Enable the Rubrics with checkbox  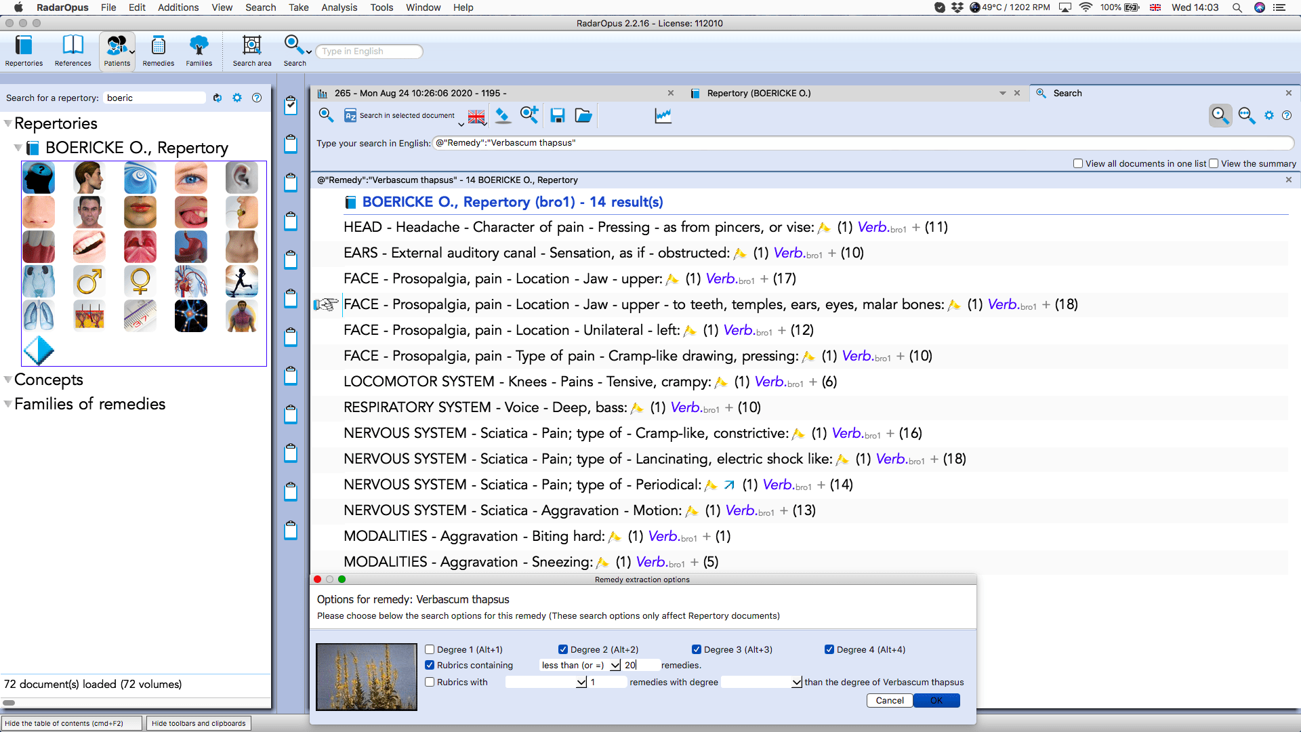pyautogui.click(x=430, y=682)
